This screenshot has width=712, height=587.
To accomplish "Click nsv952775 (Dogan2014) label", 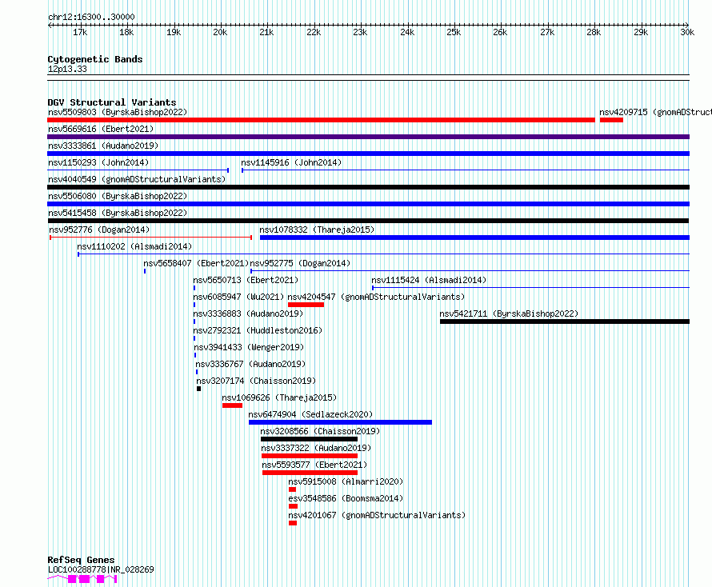I will coord(300,263).
